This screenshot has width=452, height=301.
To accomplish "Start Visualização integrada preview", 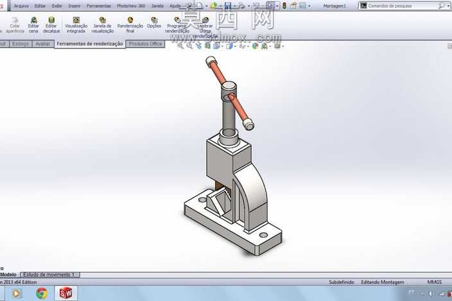I will click(76, 25).
